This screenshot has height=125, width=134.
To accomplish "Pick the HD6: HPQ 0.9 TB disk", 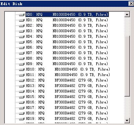I will (x=67, y=47).
